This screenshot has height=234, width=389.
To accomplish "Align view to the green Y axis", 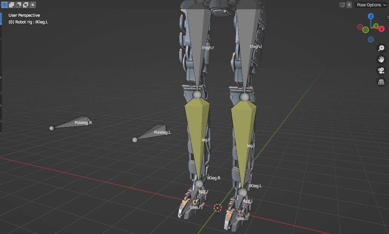I will pos(376,26).
